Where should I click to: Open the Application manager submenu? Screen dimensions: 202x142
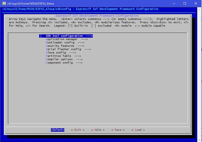pyautogui.click(x=67, y=39)
